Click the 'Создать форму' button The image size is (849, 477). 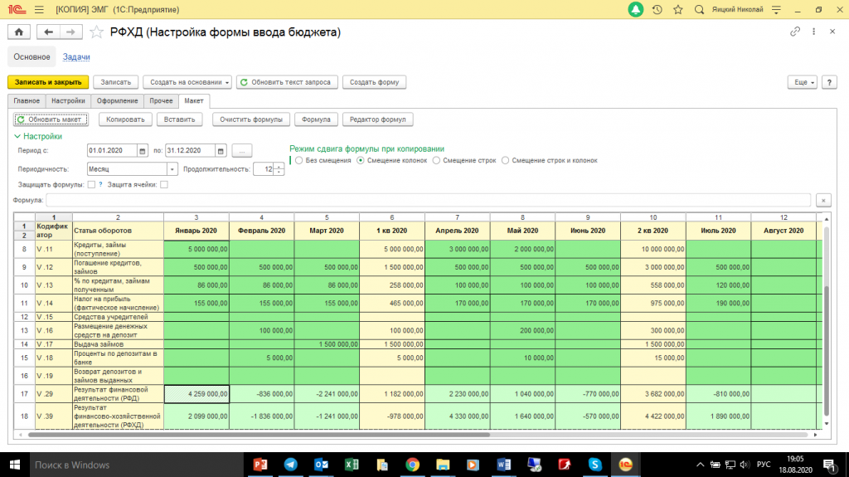374,82
